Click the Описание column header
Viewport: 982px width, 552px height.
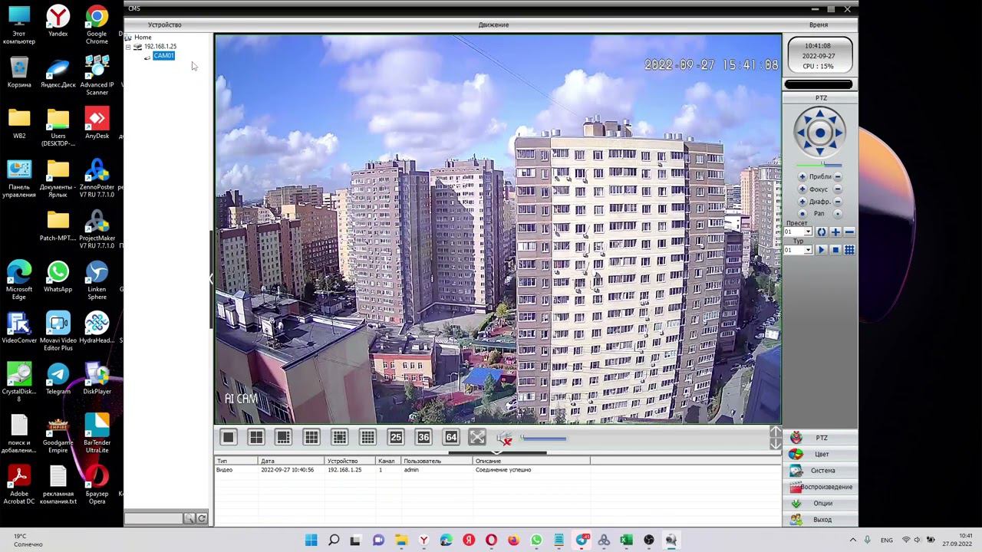tap(532, 462)
